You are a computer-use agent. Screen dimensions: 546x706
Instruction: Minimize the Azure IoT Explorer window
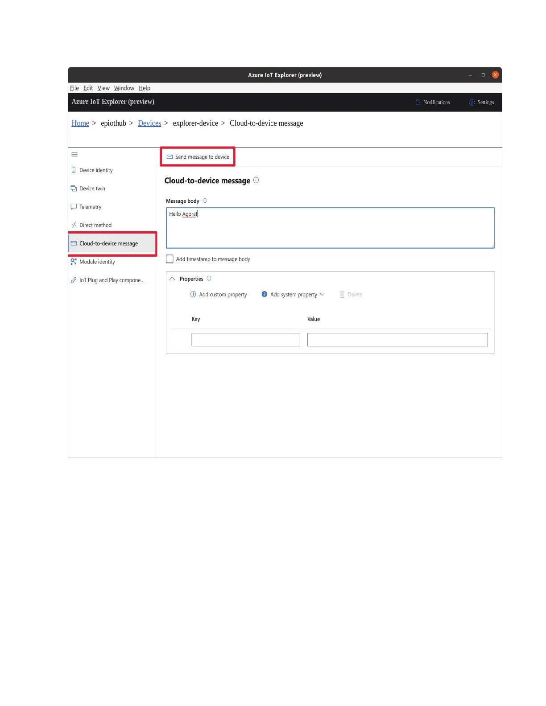coord(471,75)
